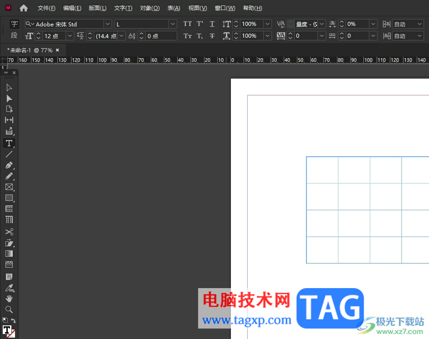Click the text fill color swatch

click(7, 330)
